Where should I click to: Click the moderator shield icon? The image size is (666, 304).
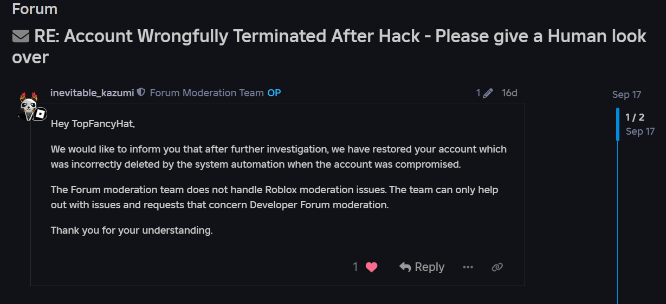141,93
